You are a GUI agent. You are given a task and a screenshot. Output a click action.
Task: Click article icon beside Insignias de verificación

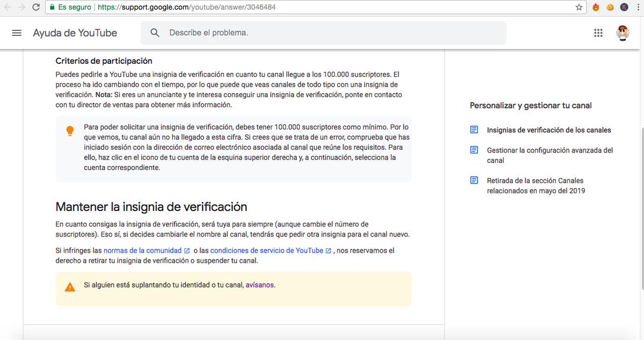pyautogui.click(x=474, y=130)
